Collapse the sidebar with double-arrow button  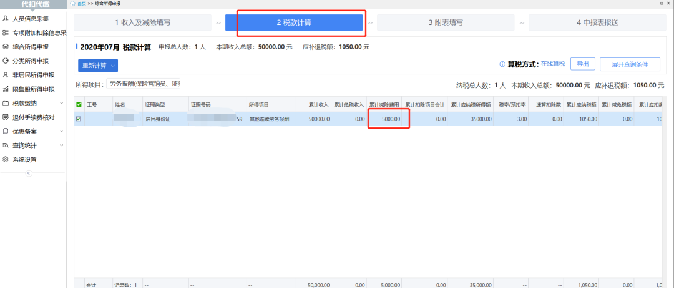tap(29, 173)
